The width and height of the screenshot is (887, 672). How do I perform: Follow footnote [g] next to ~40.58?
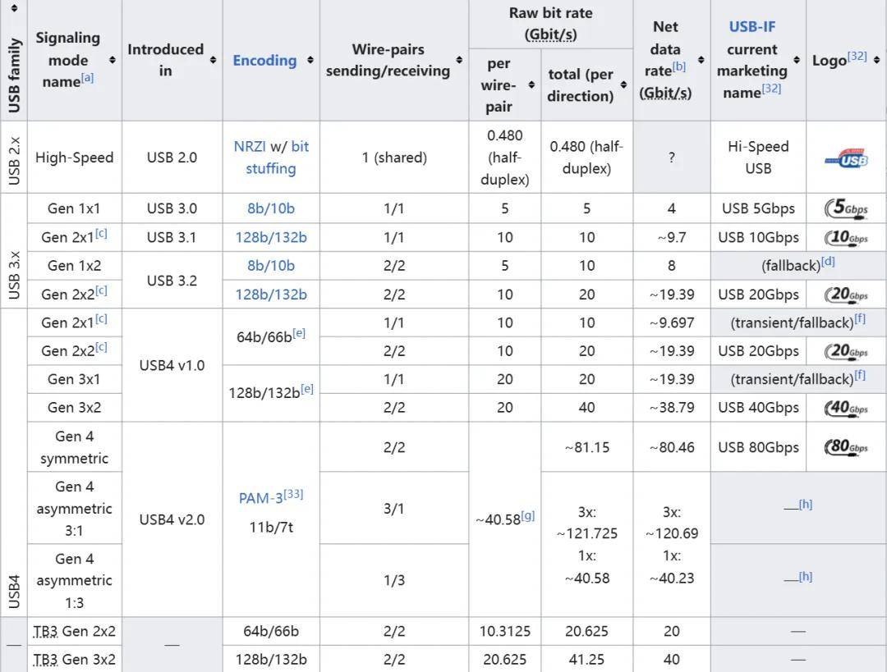528,515
